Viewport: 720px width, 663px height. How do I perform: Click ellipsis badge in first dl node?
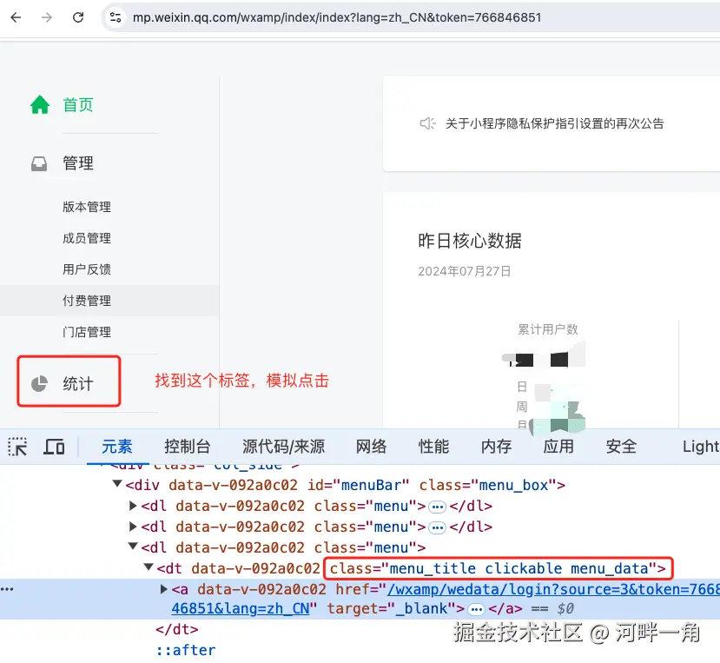[x=437, y=507]
